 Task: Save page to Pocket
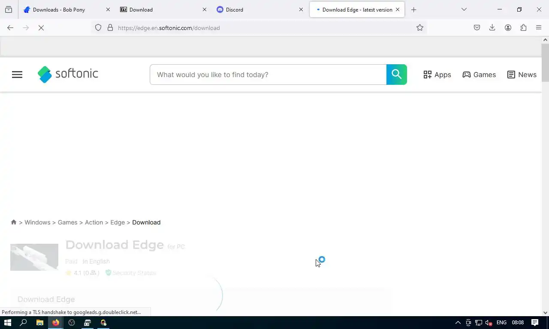477,27
